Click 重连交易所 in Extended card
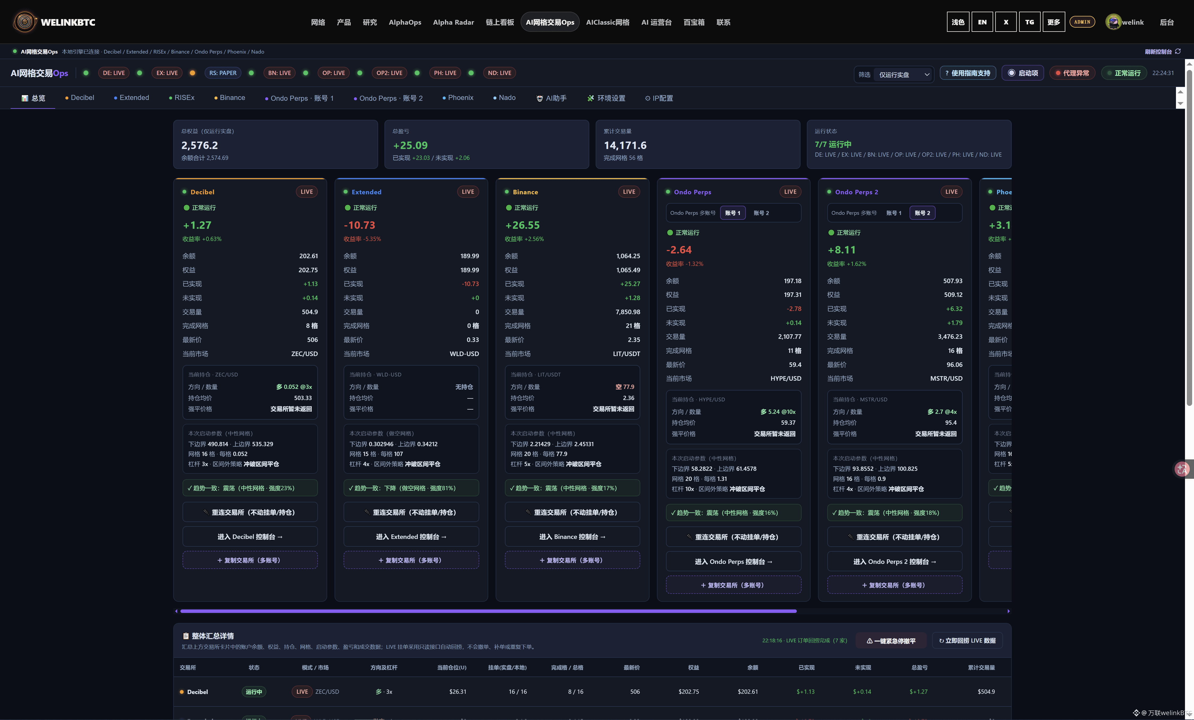The height and width of the screenshot is (720, 1194). tap(412, 512)
